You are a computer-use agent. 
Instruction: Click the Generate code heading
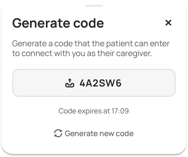pyautogui.click(x=58, y=23)
